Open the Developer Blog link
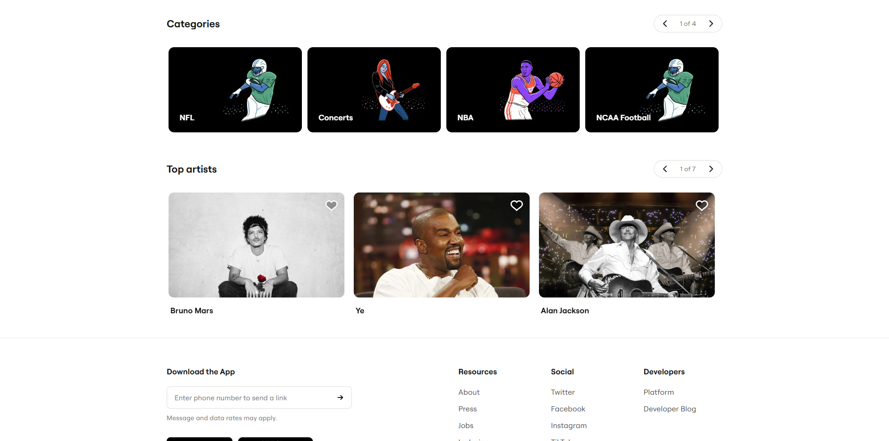Screen dimensions: 889x441 point(670,409)
